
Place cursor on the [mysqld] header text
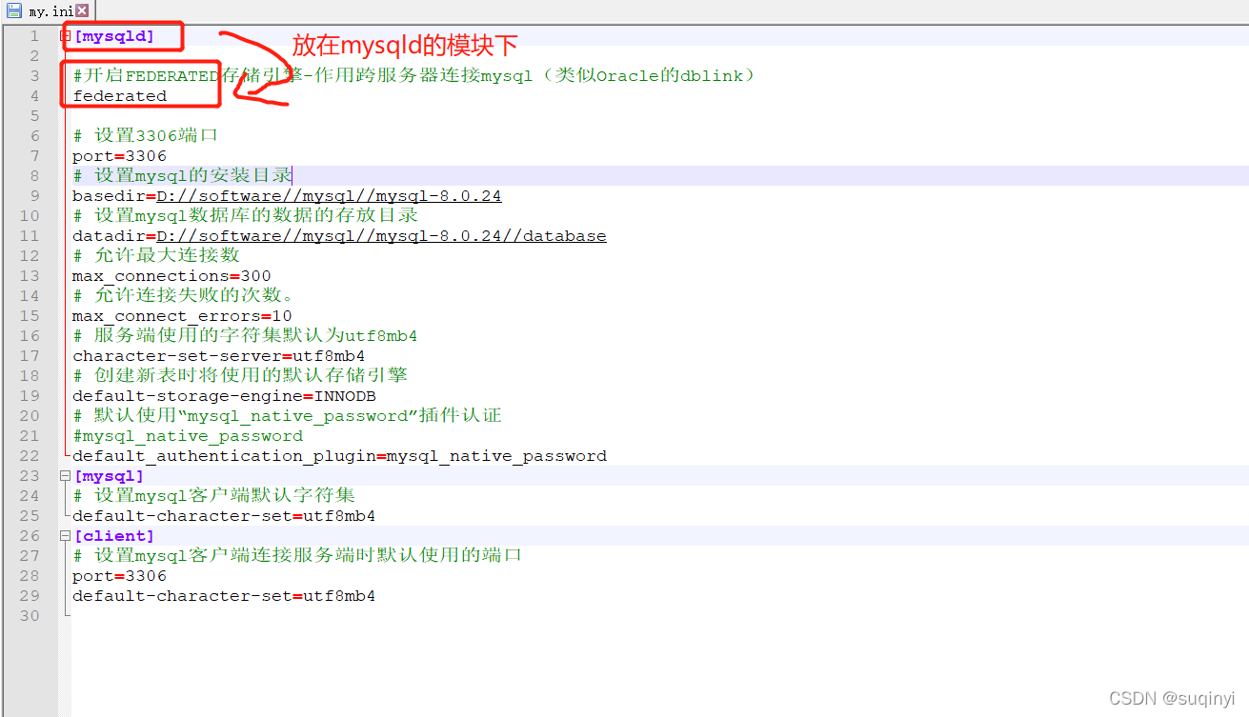(x=113, y=36)
